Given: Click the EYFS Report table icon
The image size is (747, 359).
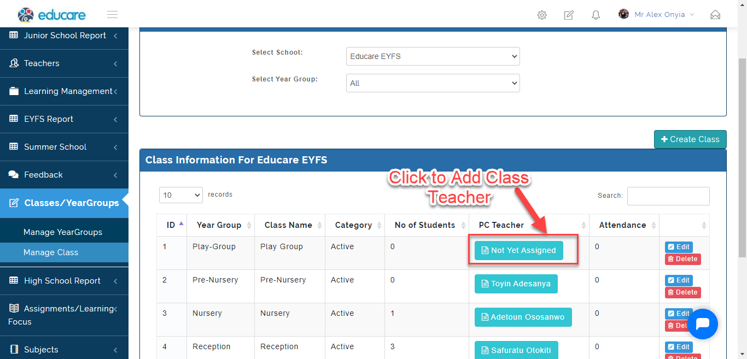Looking at the screenshot, I should 14,119.
